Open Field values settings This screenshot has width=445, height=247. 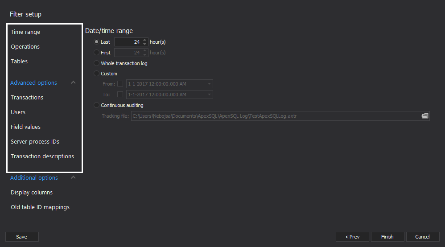tap(25, 127)
